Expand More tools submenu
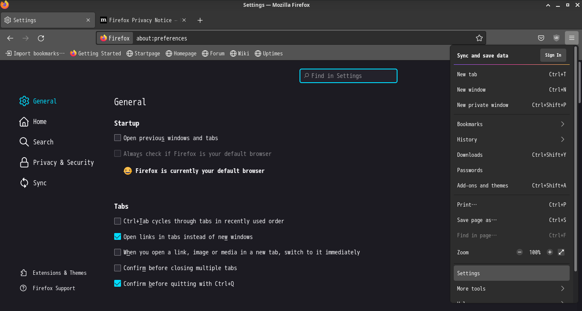 [511, 288]
